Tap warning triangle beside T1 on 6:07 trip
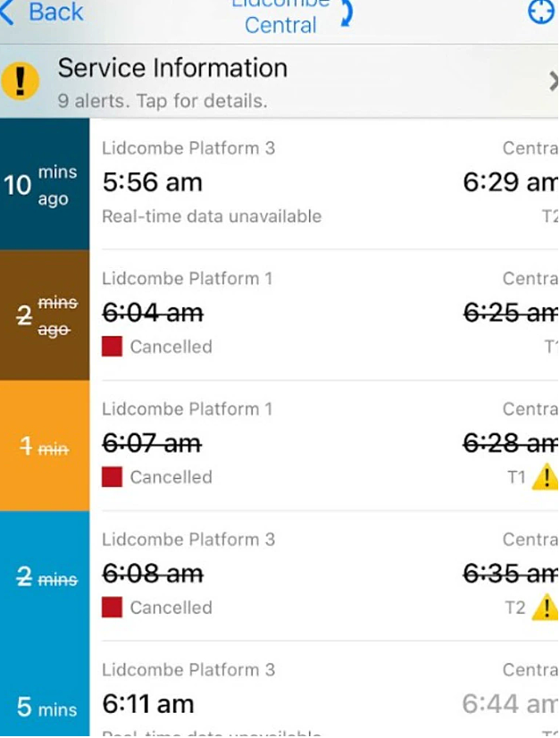Image resolution: width=560 pixels, height=738 pixels. coord(545,477)
